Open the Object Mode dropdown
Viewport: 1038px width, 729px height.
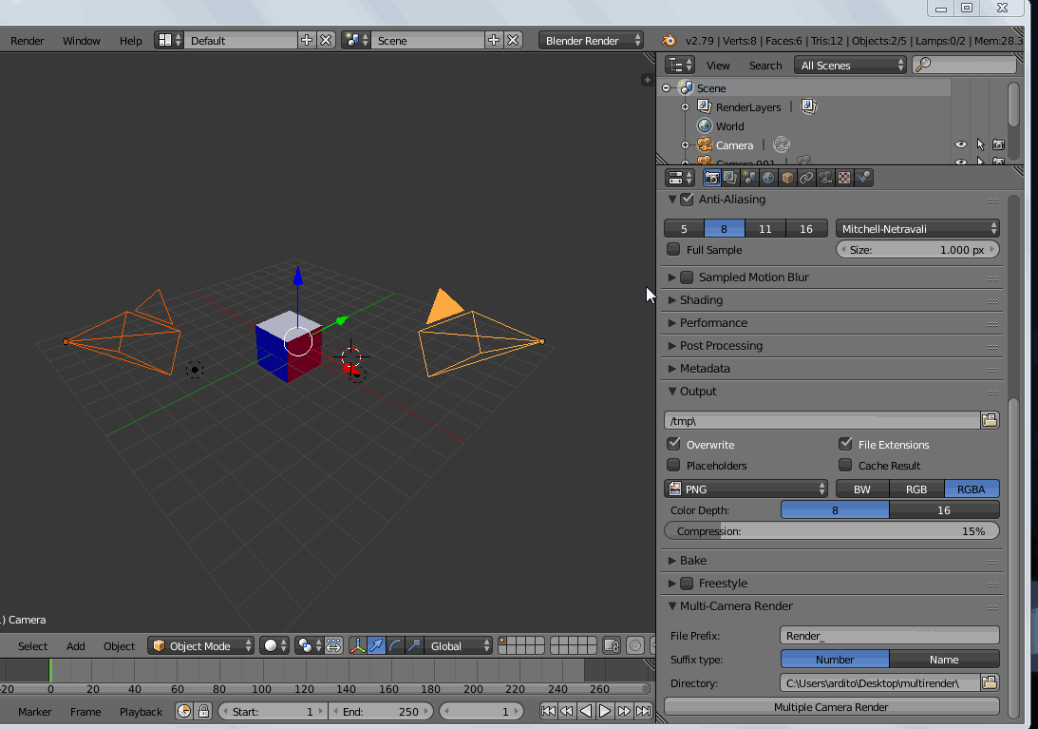coord(200,645)
